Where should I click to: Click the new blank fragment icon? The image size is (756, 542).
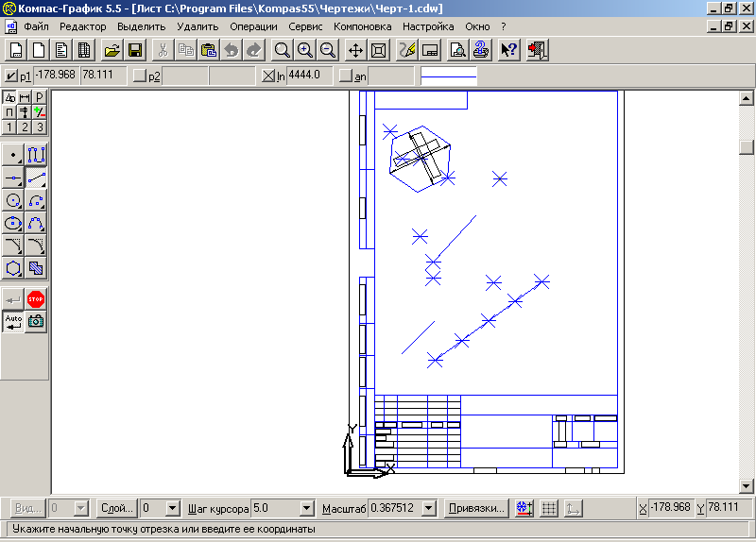38,50
